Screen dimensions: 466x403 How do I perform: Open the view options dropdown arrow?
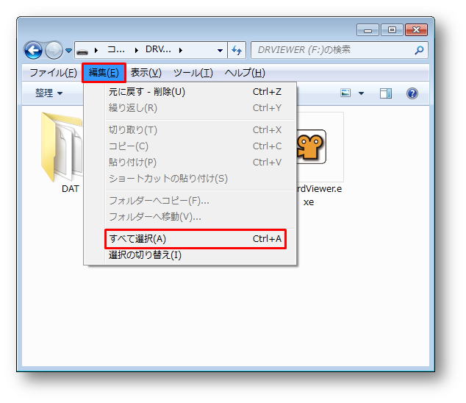click(361, 93)
